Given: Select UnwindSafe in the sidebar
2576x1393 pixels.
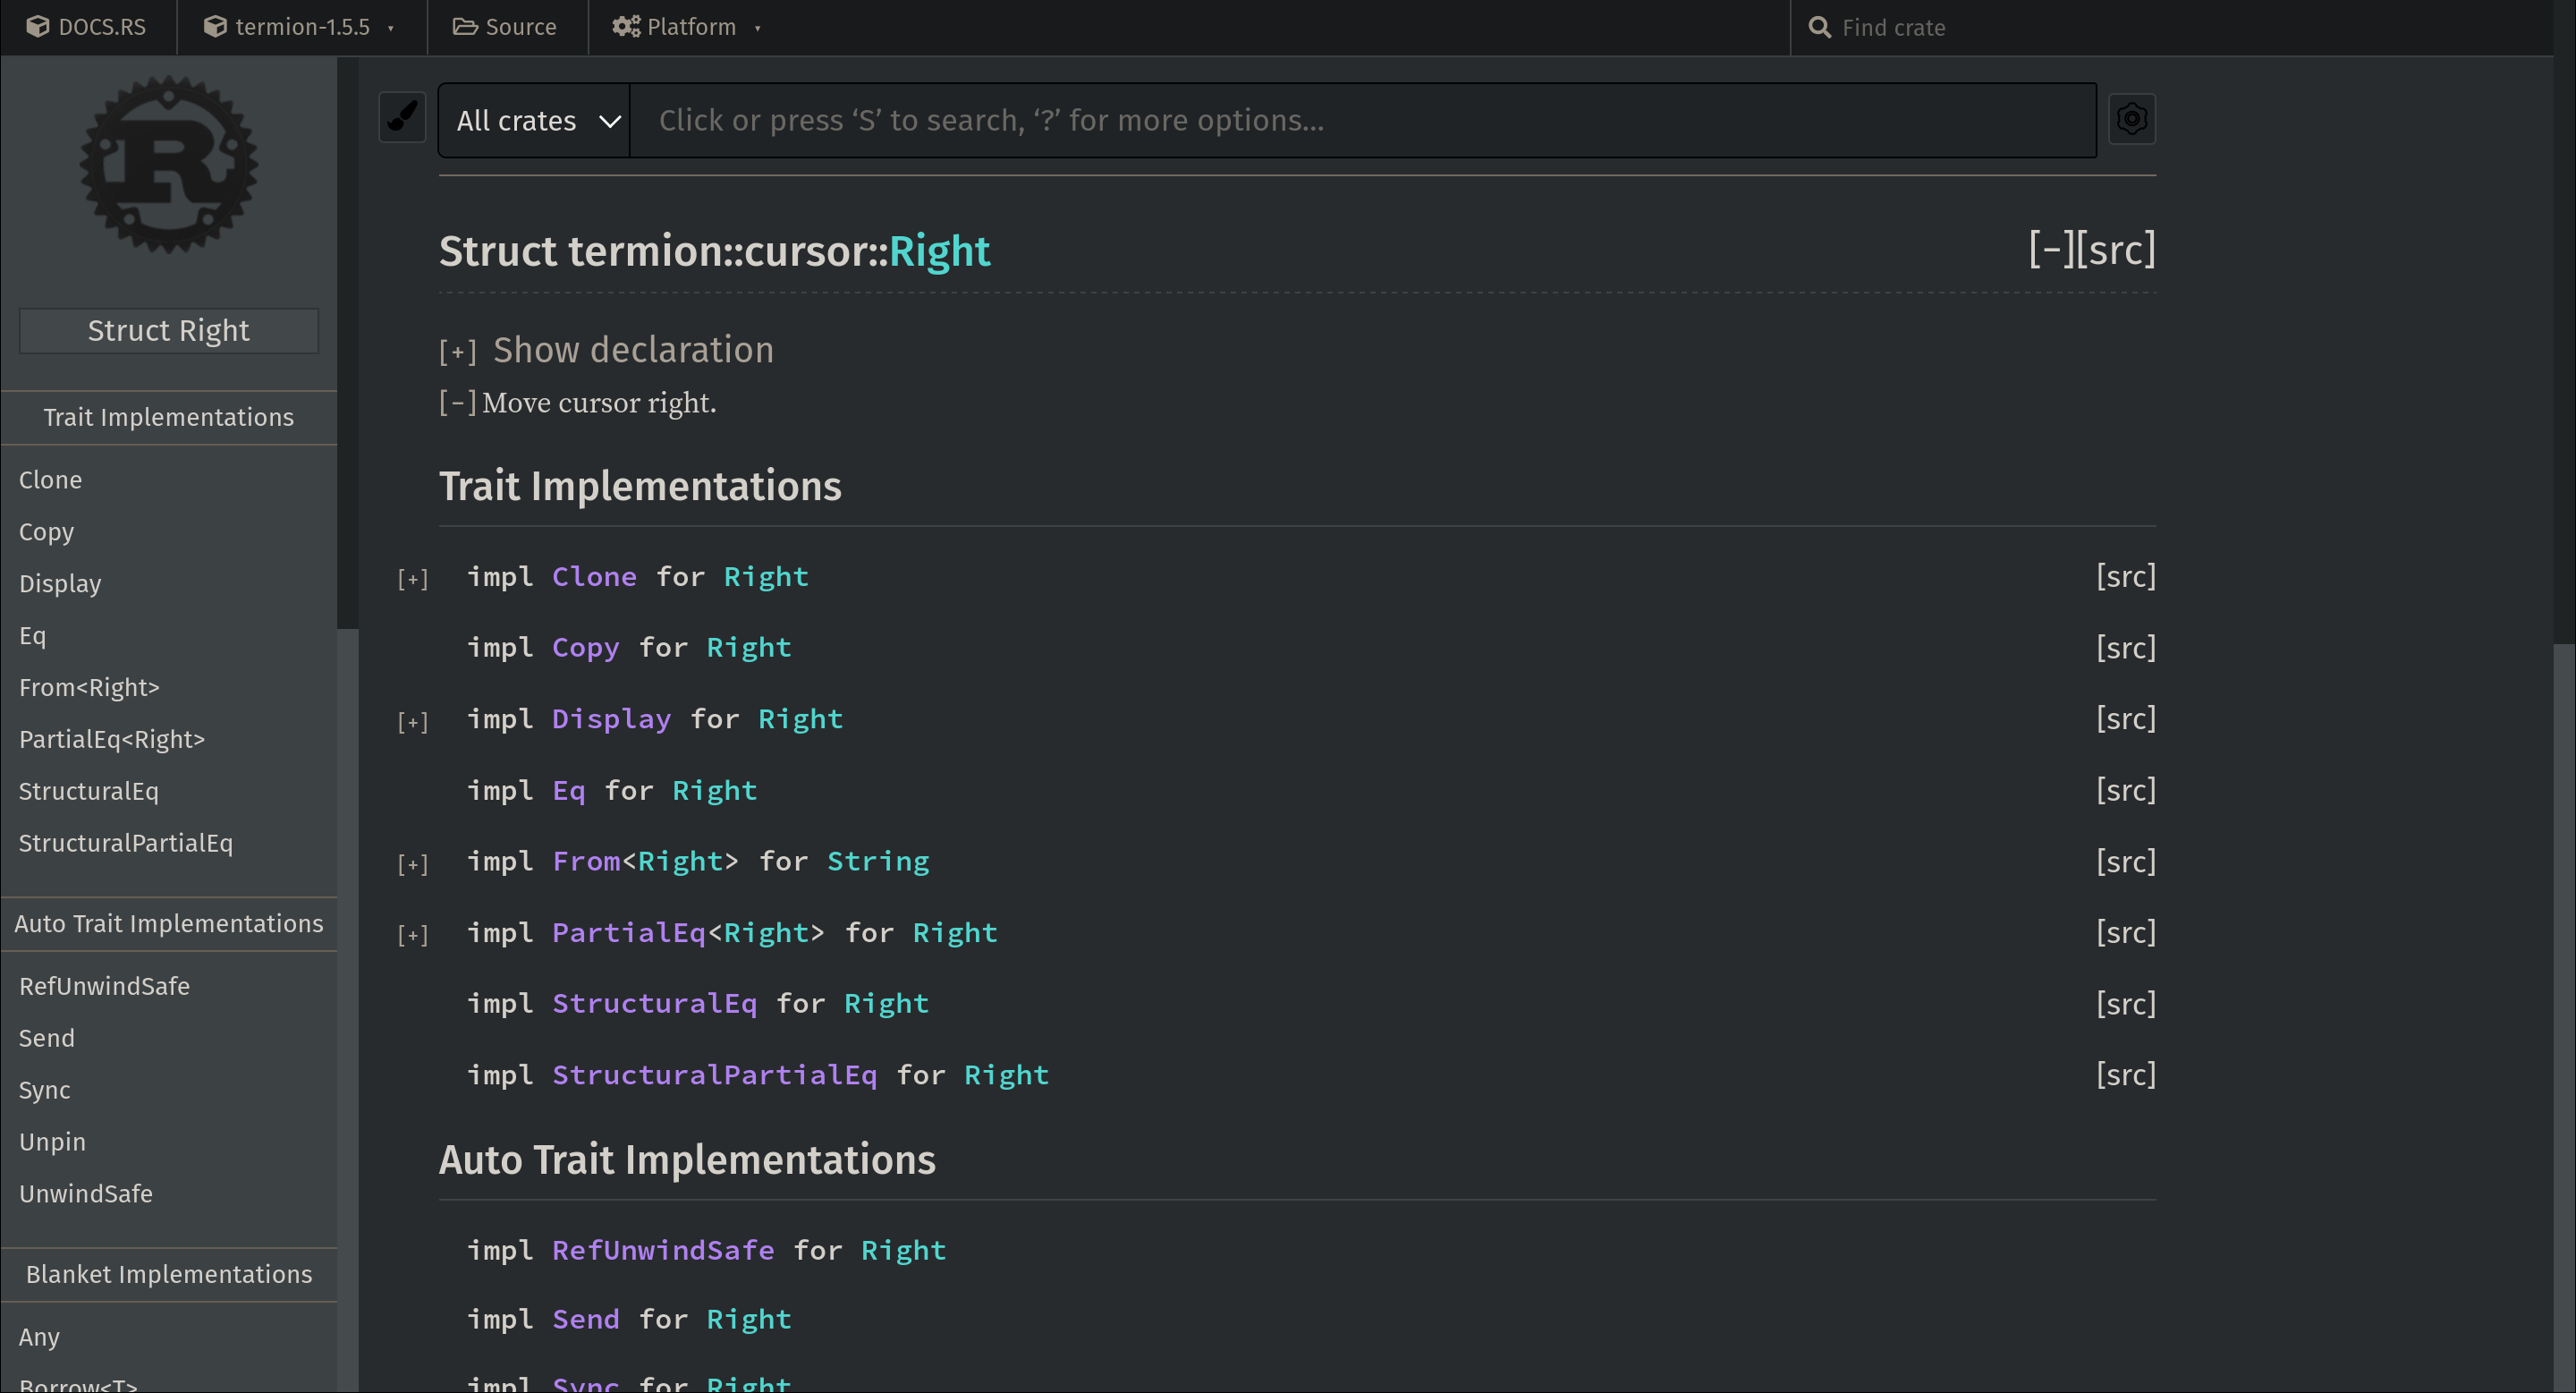Looking at the screenshot, I should tap(85, 1195).
